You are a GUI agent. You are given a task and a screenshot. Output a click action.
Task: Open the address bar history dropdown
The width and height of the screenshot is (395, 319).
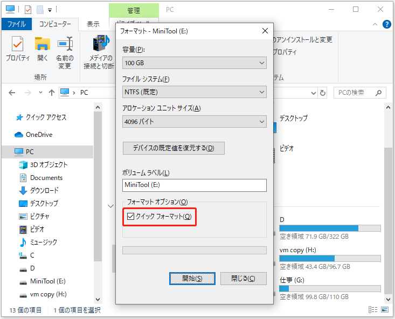coord(314,93)
